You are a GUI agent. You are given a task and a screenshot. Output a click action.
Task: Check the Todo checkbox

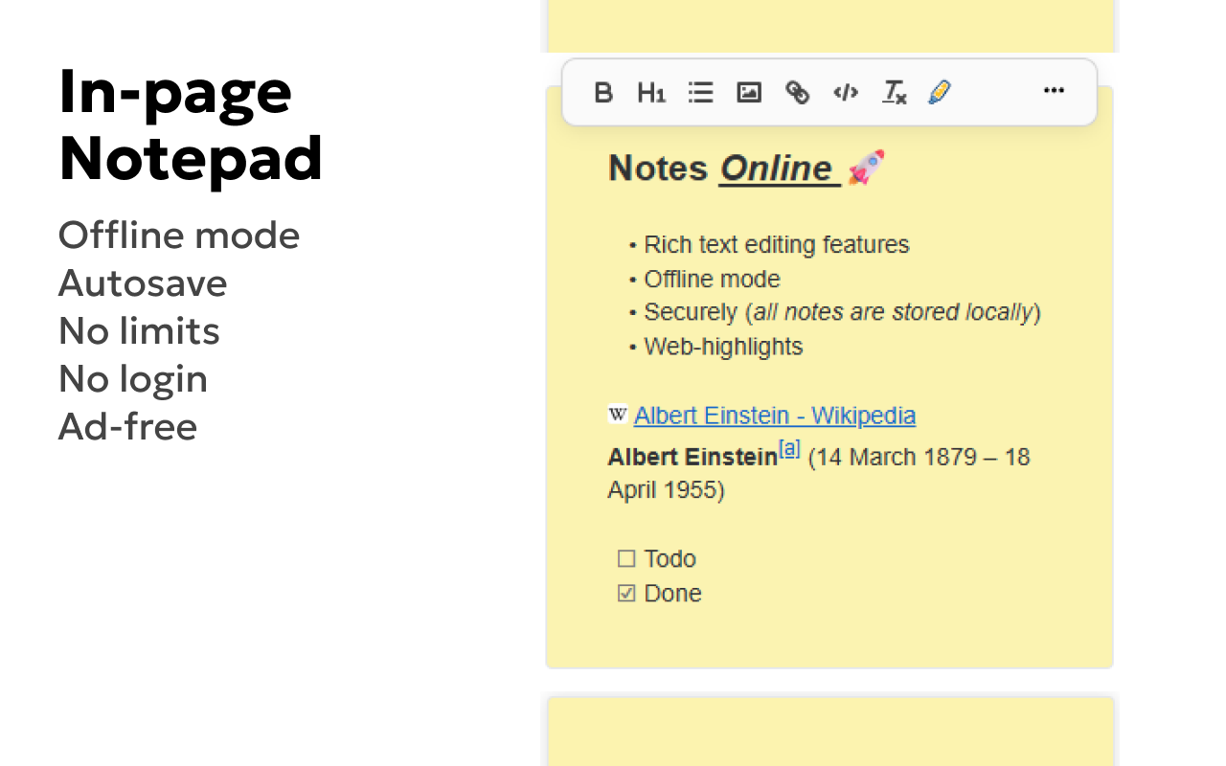click(626, 558)
